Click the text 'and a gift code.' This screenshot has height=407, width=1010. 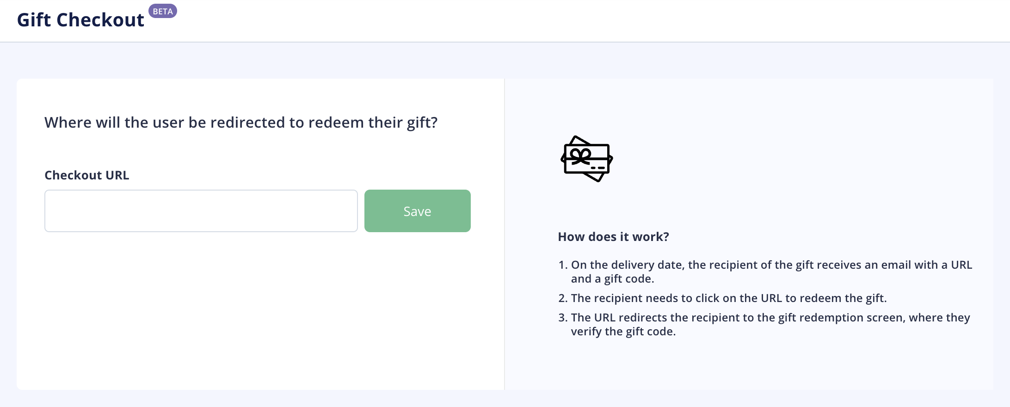coord(613,279)
